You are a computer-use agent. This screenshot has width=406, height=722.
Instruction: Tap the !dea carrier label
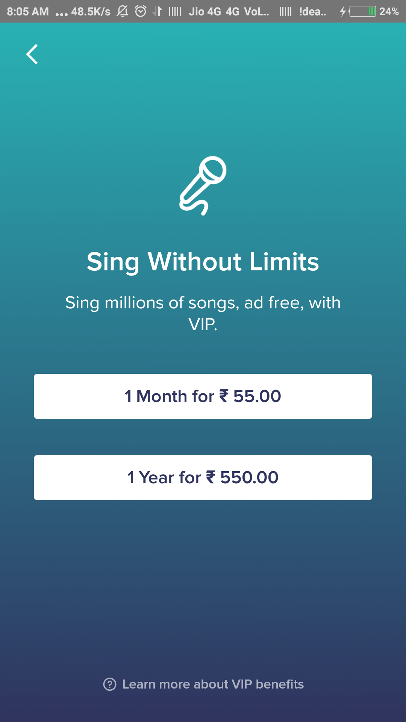point(312,11)
